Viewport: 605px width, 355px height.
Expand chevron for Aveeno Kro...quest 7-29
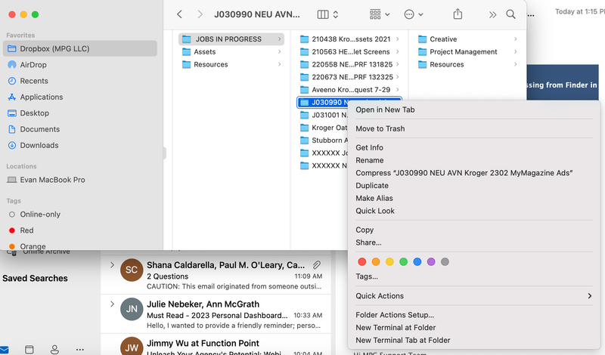tap(398, 90)
